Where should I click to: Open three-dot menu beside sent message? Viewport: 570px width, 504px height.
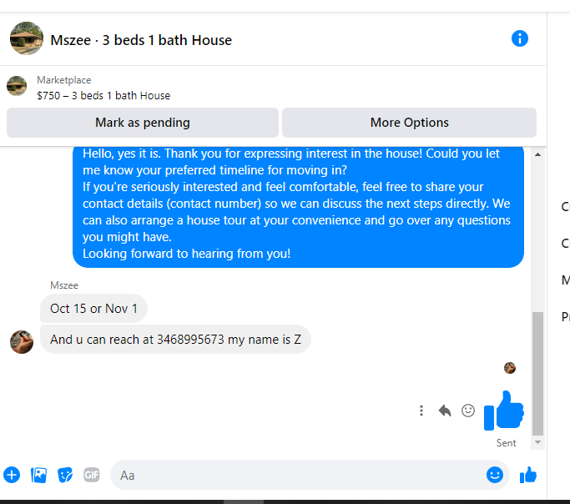pos(421,411)
